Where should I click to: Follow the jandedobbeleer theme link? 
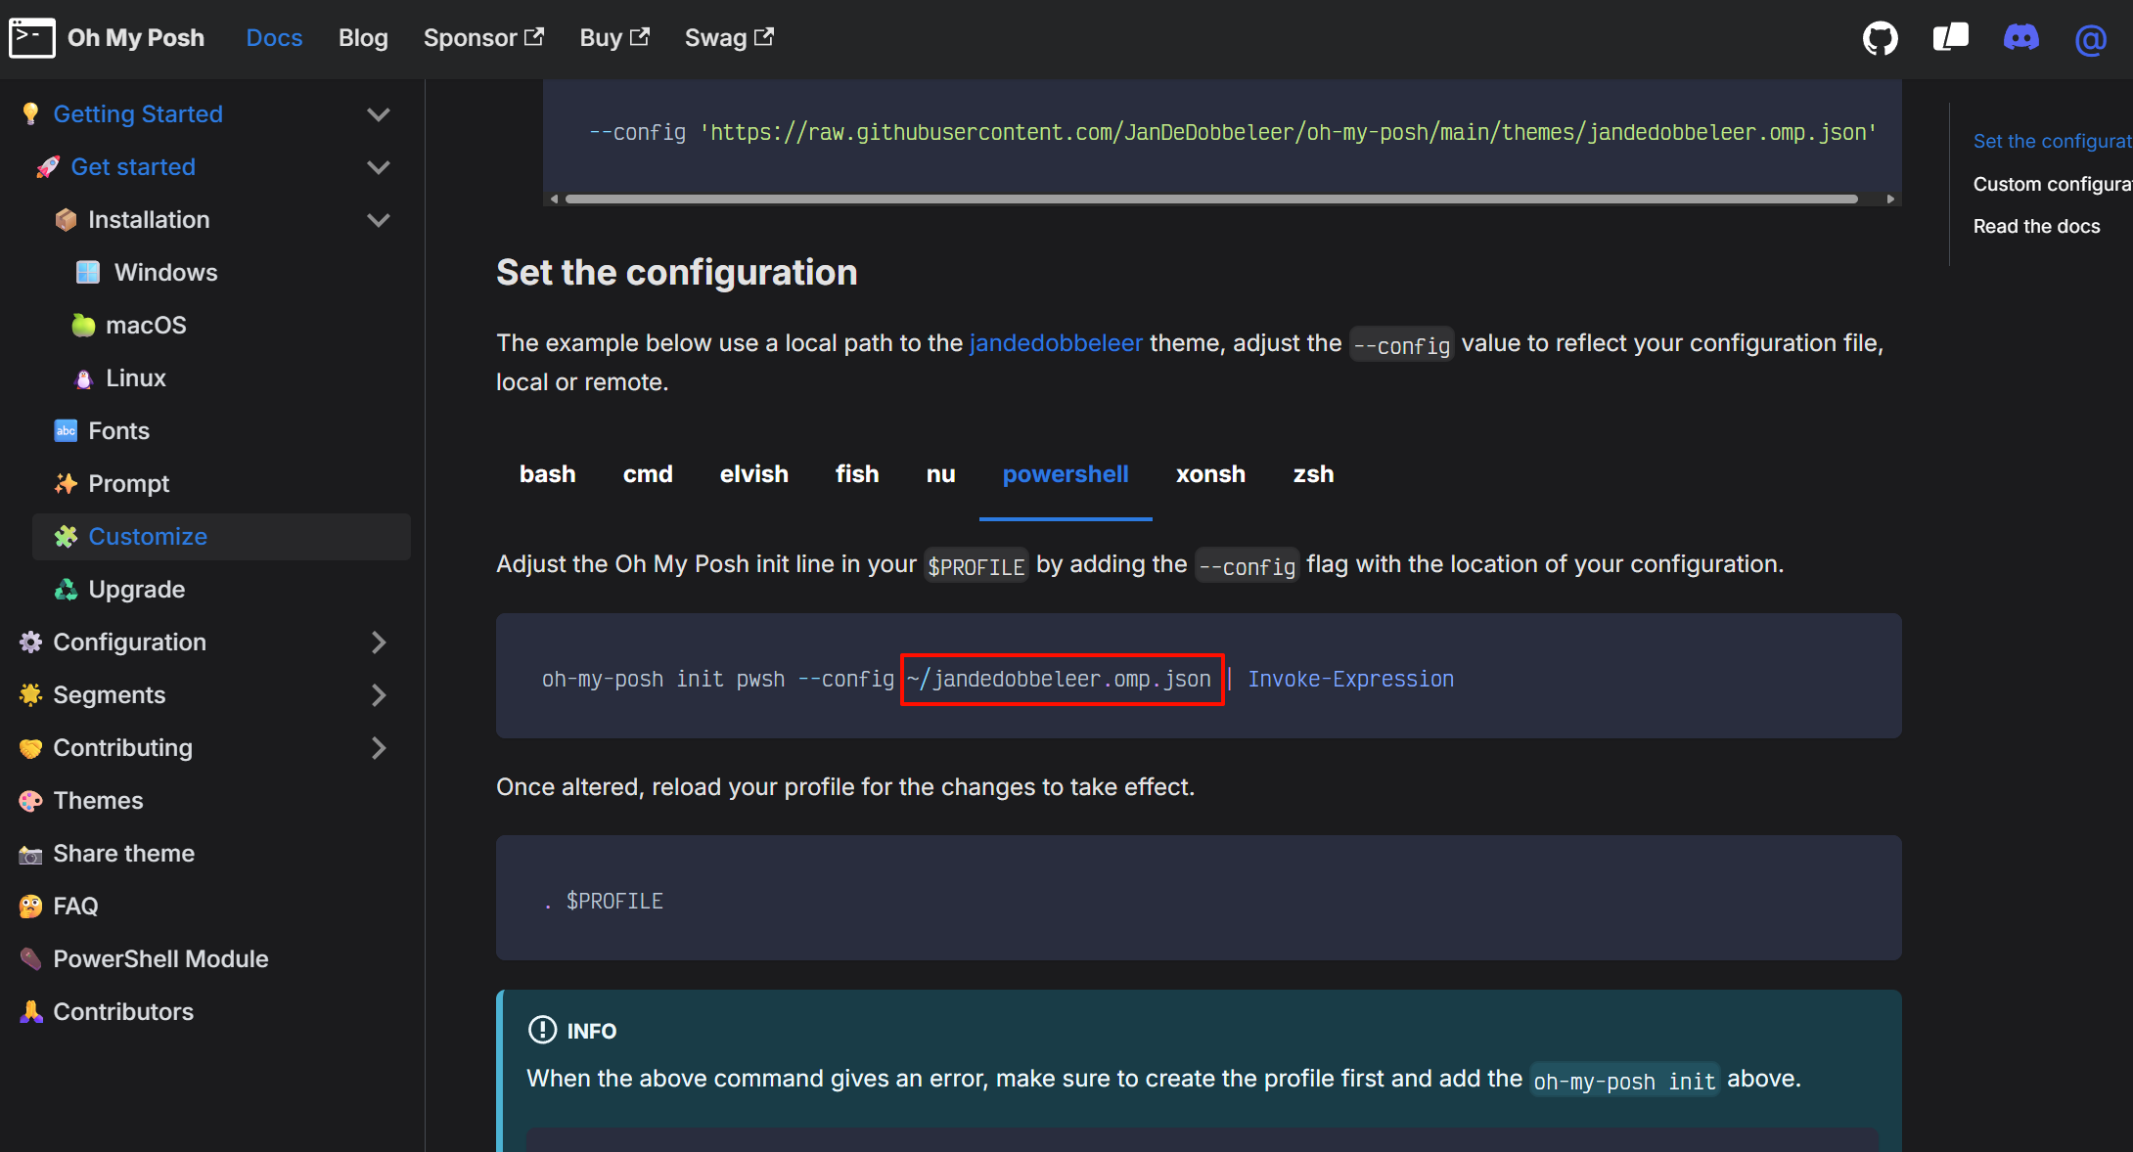click(x=1056, y=343)
